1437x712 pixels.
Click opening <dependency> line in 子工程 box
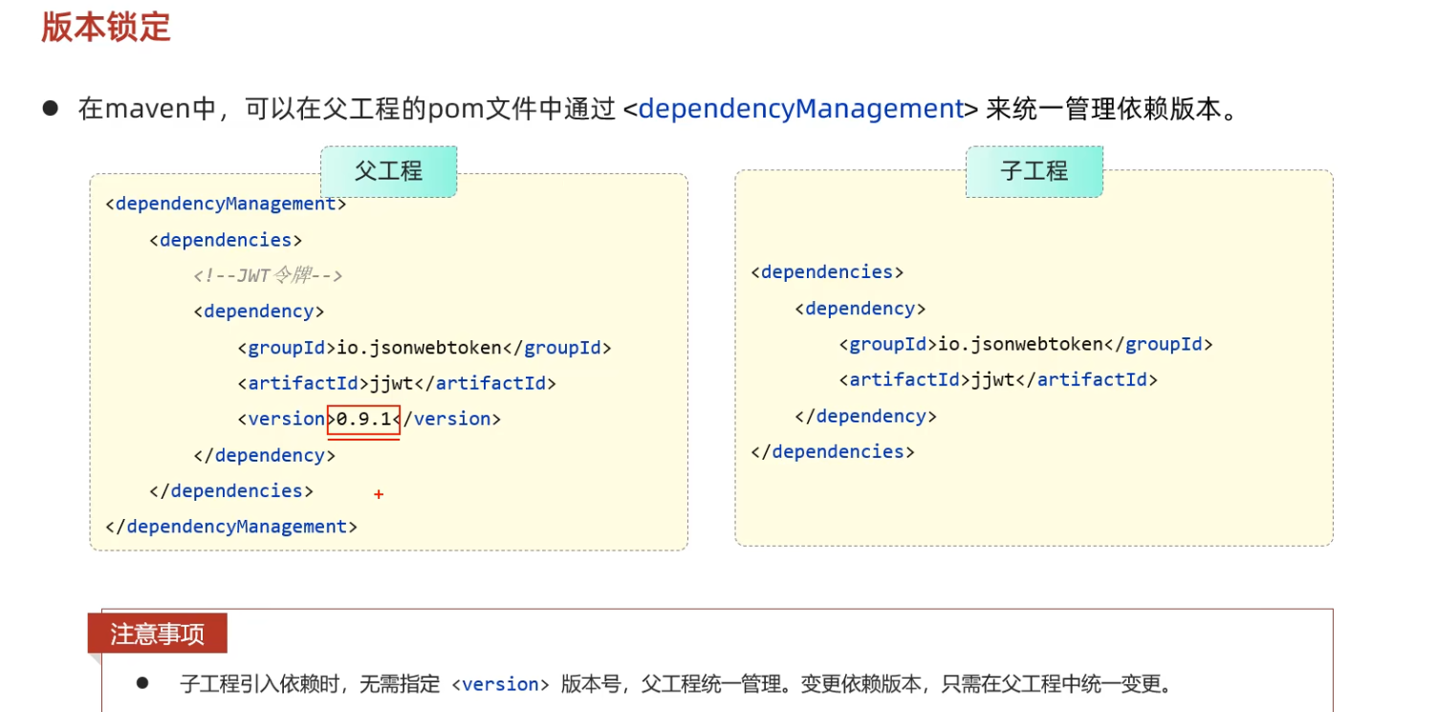(x=860, y=309)
